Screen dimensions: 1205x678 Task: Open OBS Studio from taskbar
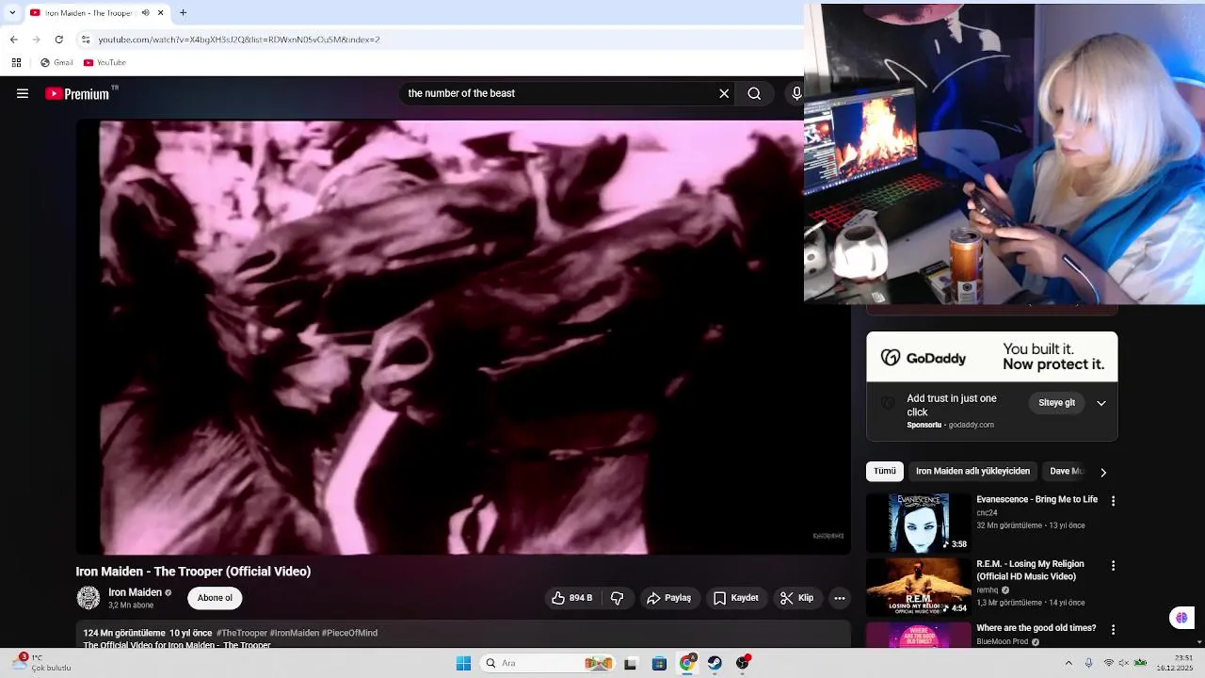(x=743, y=664)
